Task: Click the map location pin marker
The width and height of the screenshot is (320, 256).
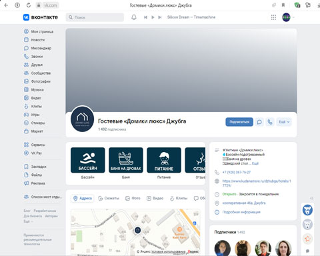Action: coord(137,230)
